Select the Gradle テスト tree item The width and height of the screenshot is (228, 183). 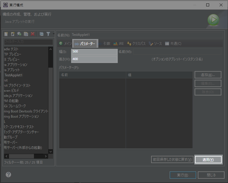coord(11,49)
